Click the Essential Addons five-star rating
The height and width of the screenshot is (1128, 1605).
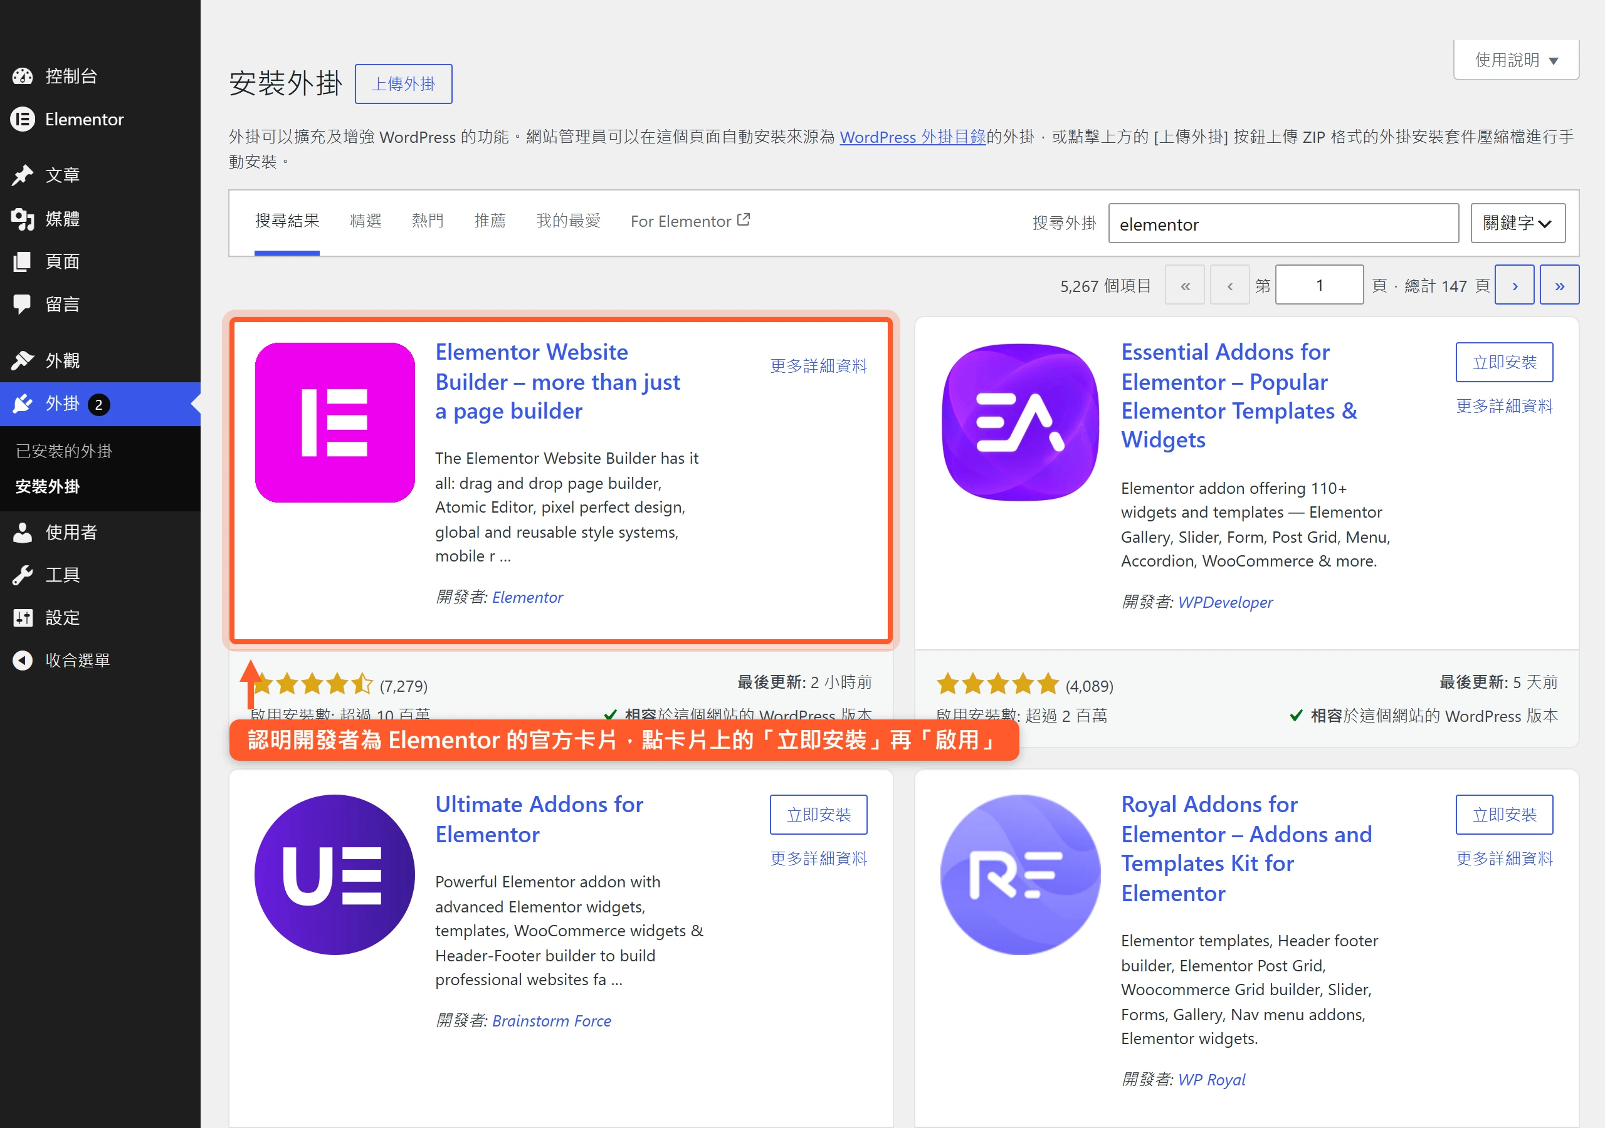click(997, 684)
